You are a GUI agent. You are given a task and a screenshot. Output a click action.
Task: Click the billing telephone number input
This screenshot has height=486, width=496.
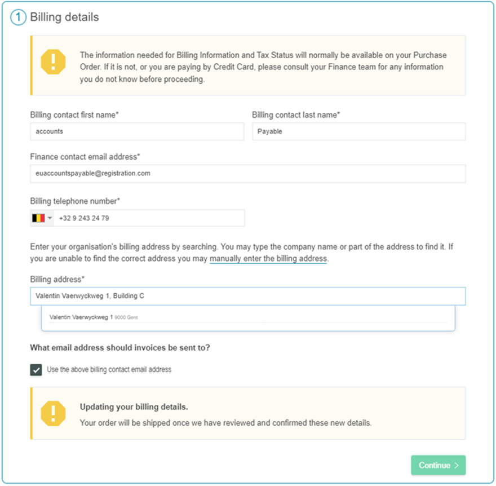click(x=149, y=218)
